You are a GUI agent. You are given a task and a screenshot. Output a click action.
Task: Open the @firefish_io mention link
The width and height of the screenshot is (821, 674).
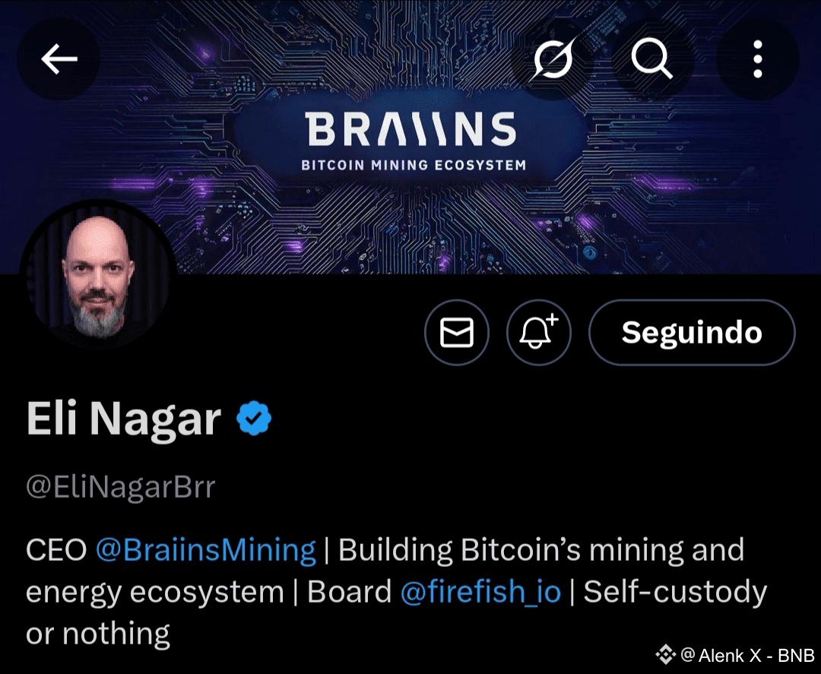point(480,592)
